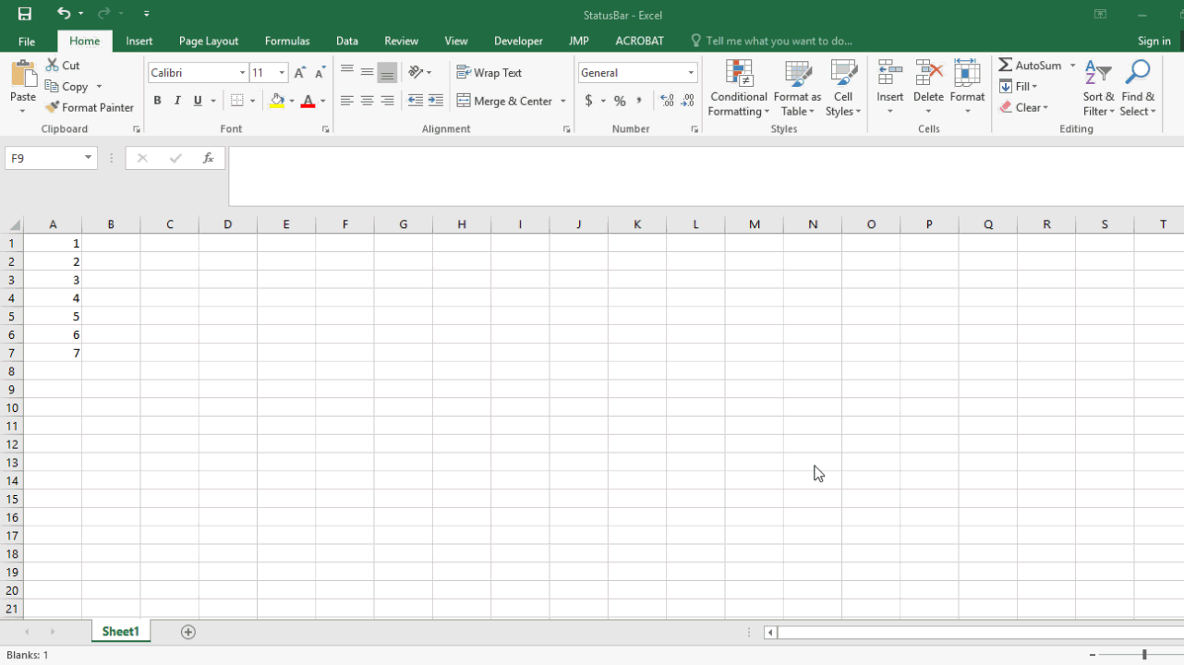Apply center text alignment
Viewport: 1184px width, 665px height.
[367, 101]
